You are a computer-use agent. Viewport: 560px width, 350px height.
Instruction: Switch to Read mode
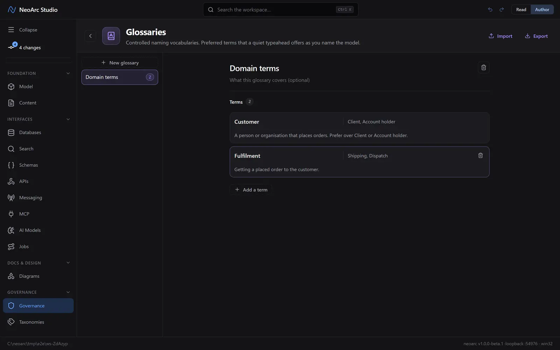pos(521,9)
